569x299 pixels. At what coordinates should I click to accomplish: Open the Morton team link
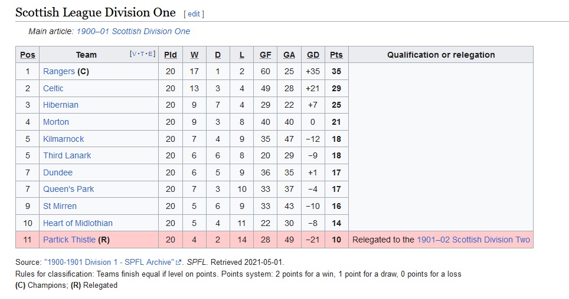[x=56, y=122]
